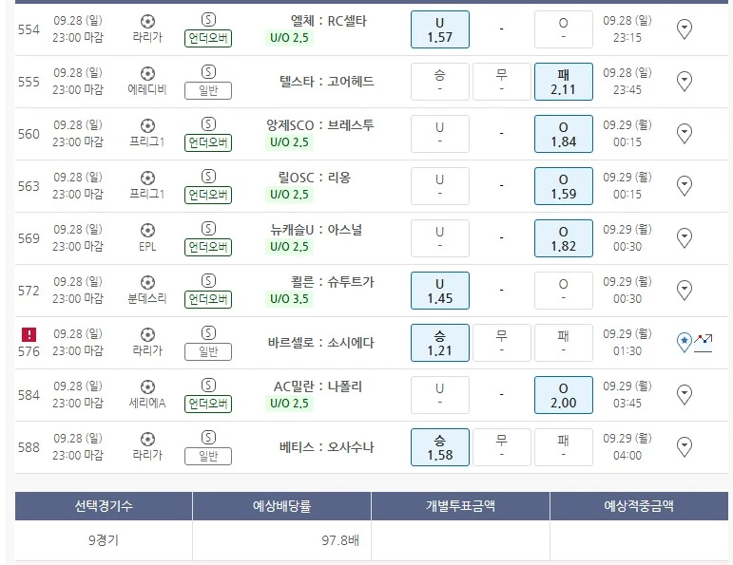Viewport: 733px width, 565px height.
Task: Select 패 for 베티스 : 오사수나
Action: click(563, 447)
